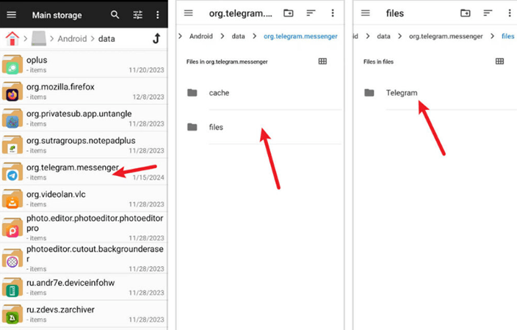Viewport: 517px width, 330px height.
Task: Open the org.videolan.vlc folder
Action: click(x=84, y=199)
